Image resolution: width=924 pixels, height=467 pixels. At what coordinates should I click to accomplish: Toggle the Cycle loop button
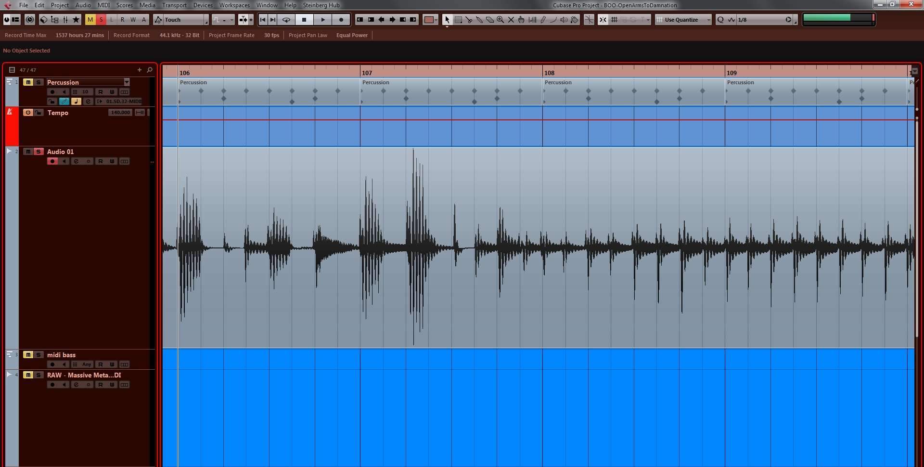(x=286, y=20)
